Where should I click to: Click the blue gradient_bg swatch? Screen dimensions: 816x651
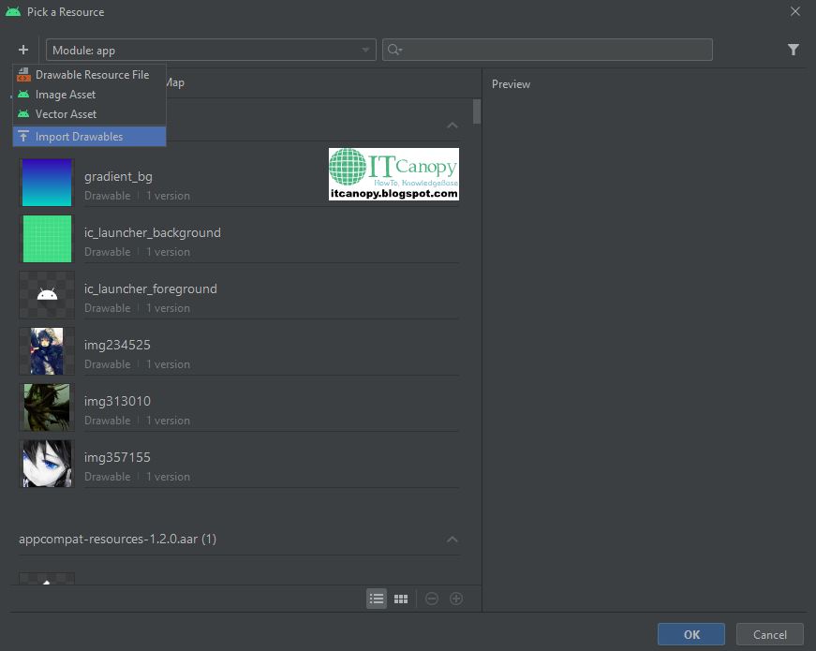47,183
